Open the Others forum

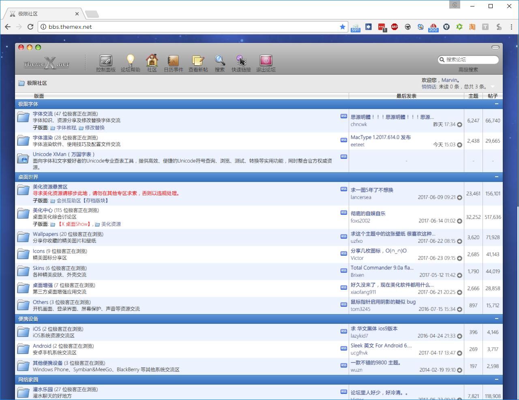[x=41, y=302]
